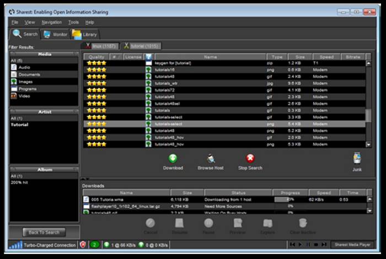Close the tutorial (1015) search tab with its X
Screen dimensions: 386x259
coord(126,46)
